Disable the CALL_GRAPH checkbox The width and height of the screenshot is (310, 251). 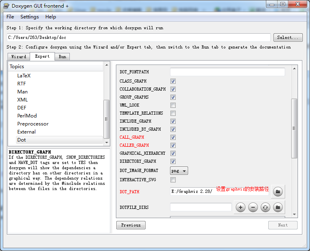coord(173,137)
